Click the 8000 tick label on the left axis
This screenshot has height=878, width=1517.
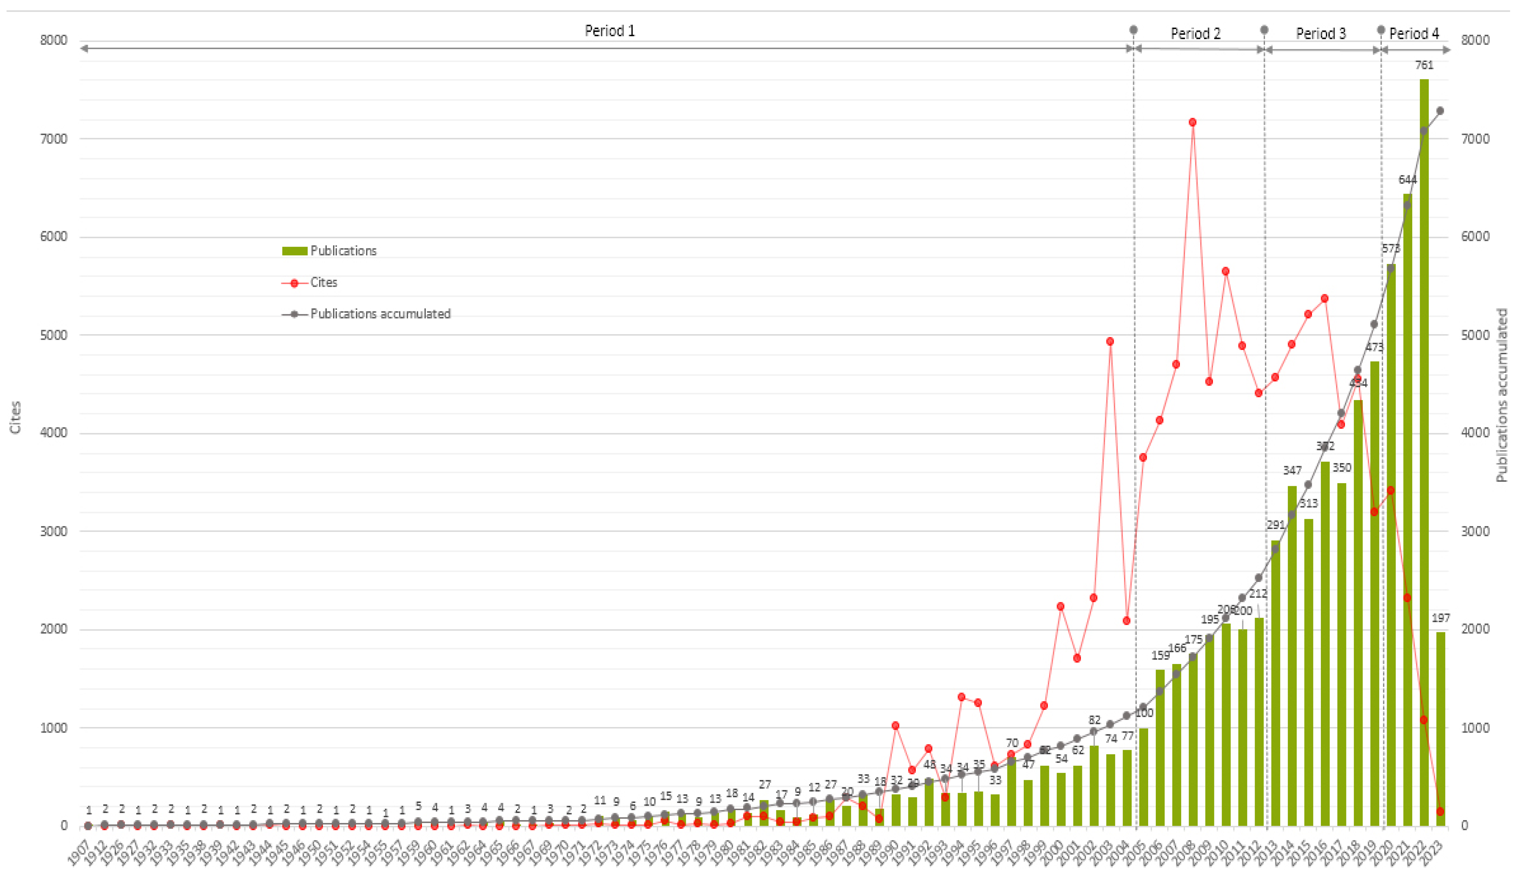(53, 40)
